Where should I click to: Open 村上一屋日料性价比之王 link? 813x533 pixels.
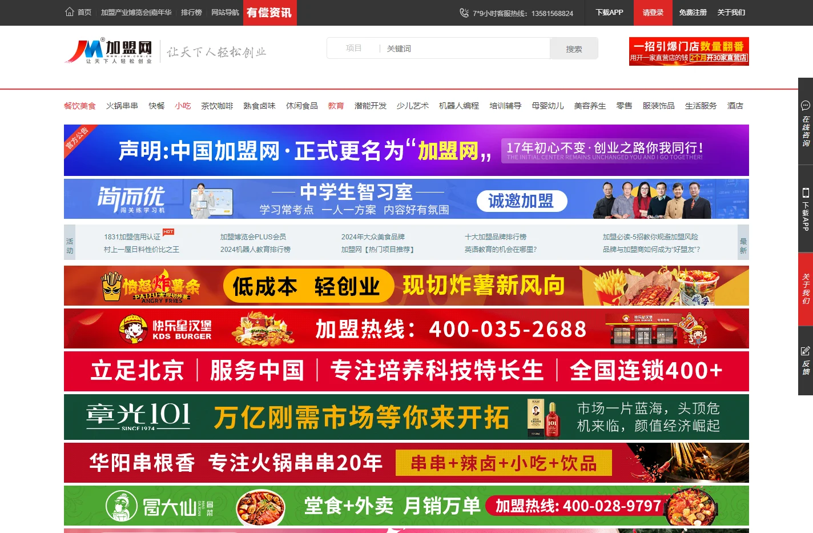click(x=142, y=249)
